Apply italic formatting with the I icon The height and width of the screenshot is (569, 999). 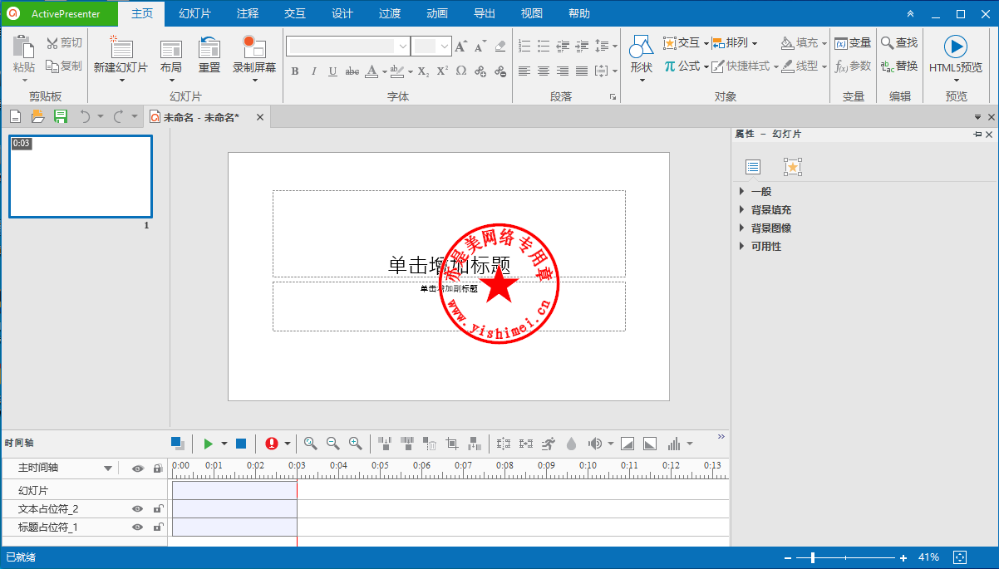(314, 71)
